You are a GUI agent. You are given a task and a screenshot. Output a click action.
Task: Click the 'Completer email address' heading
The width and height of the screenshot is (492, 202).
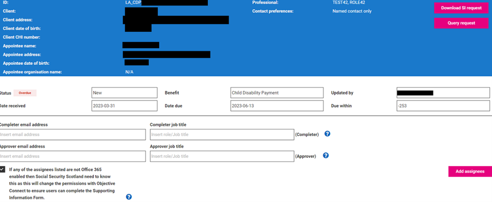click(24, 124)
